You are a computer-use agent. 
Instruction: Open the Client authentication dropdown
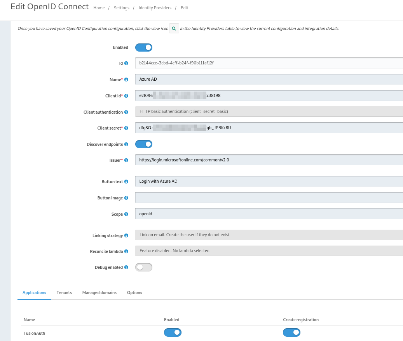coord(269,112)
